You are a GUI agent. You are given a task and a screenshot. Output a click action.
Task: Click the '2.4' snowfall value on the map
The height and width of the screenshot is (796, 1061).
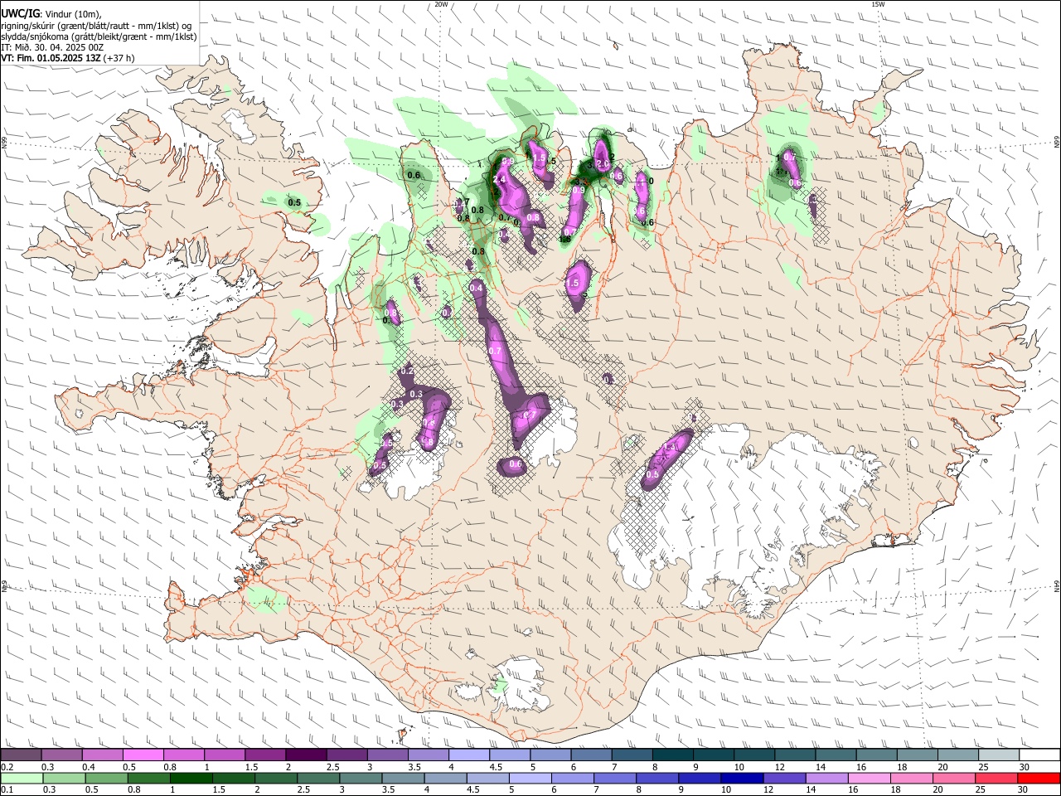point(500,180)
